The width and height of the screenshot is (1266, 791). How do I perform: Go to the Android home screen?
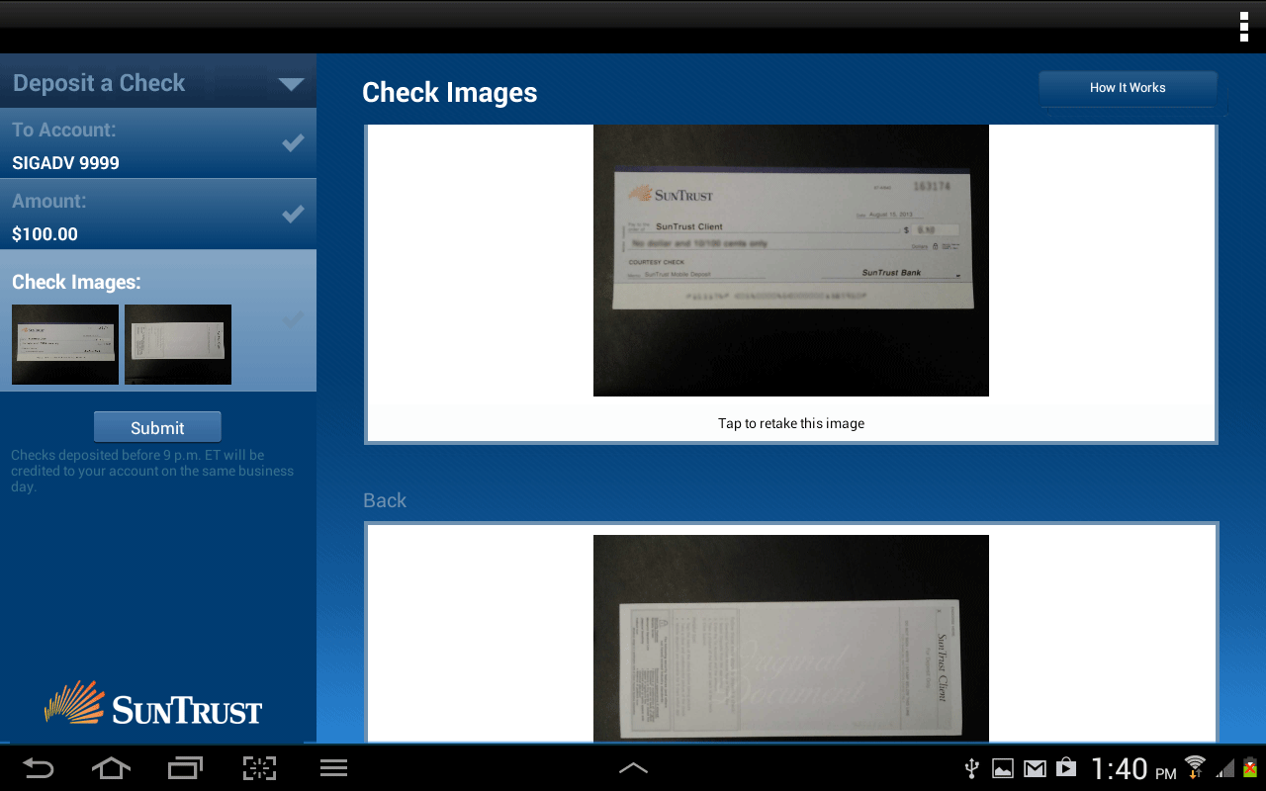pos(111,768)
